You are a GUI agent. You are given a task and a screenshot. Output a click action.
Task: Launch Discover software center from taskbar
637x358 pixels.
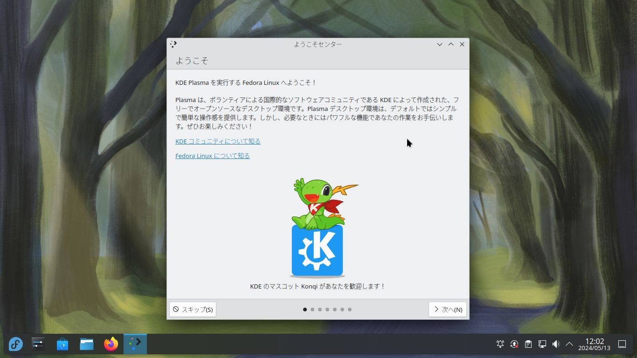(62, 344)
